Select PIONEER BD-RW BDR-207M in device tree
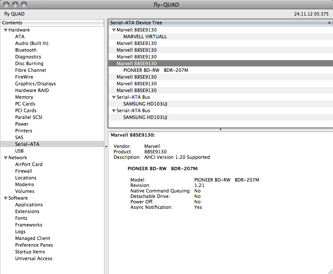 pyautogui.click(x=155, y=70)
